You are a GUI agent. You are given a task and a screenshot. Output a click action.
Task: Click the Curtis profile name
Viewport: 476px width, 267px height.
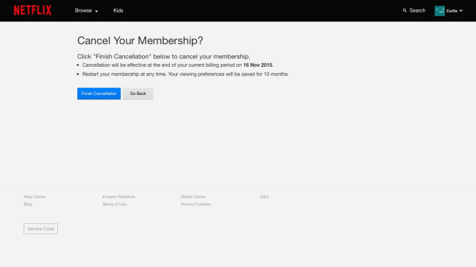click(x=452, y=11)
